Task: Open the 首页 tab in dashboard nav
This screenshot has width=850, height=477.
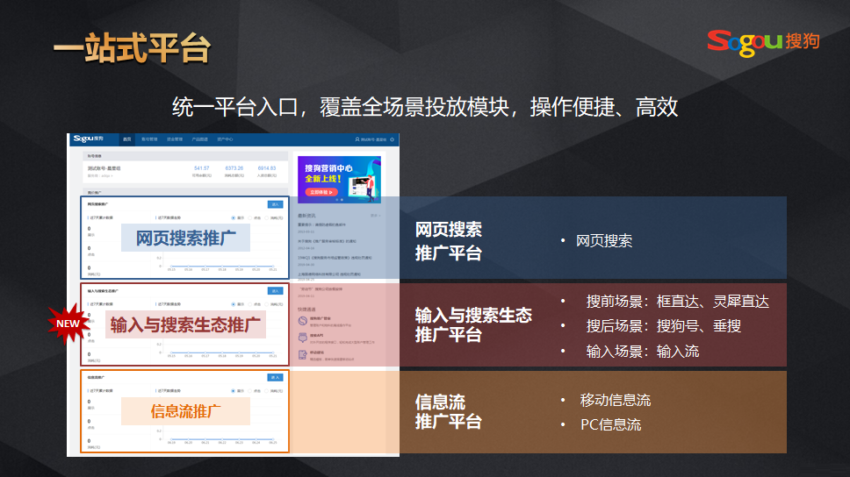Action: [x=126, y=139]
